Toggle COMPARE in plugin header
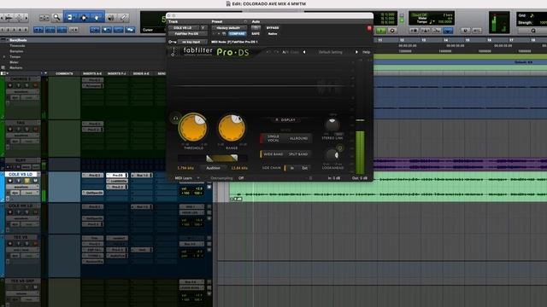 (x=237, y=34)
